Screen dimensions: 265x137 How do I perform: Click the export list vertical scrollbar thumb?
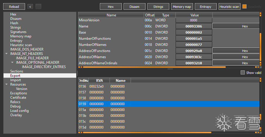click(260, 117)
